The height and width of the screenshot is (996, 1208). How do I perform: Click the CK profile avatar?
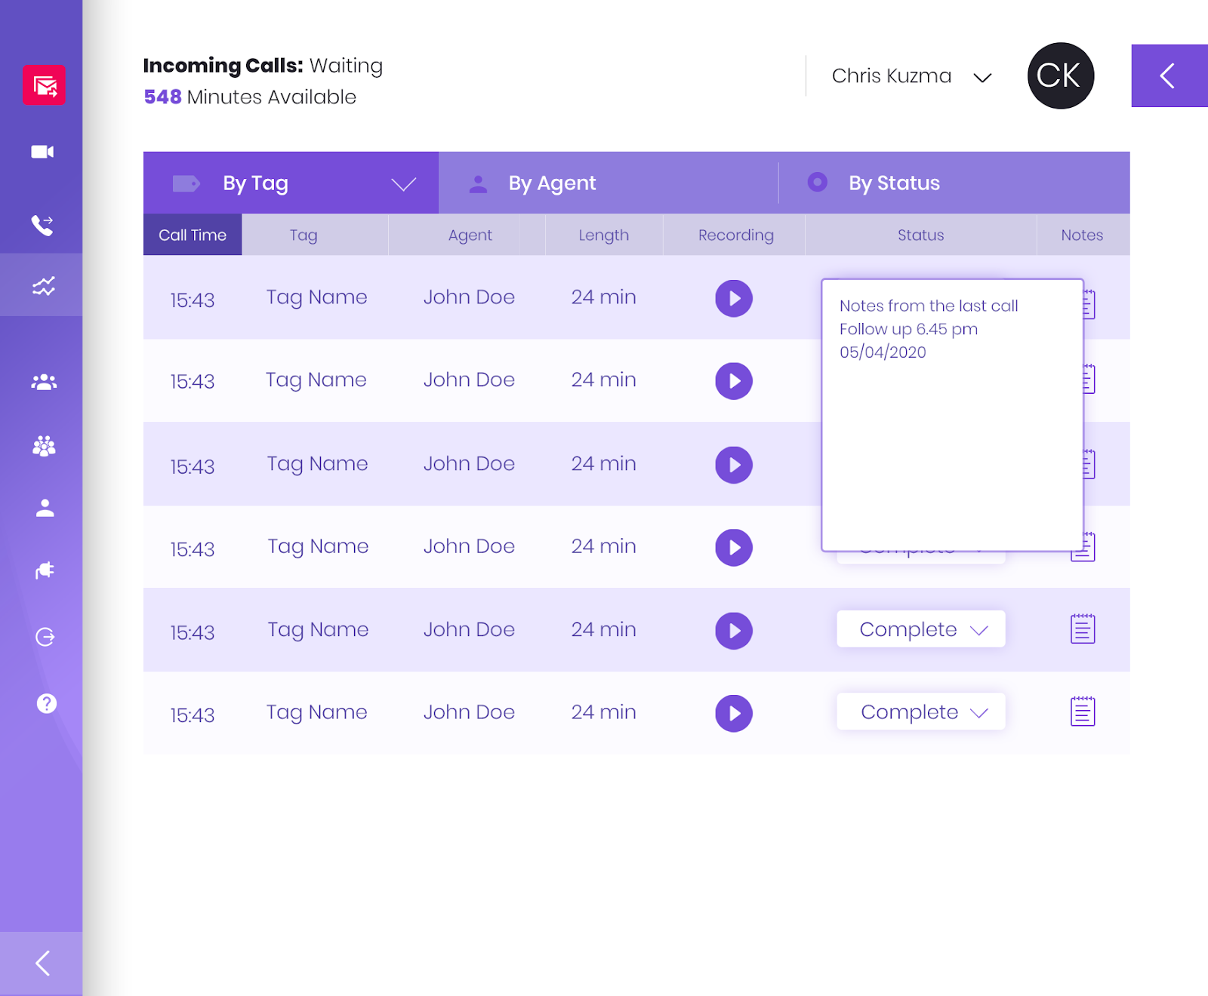click(1060, 75)
